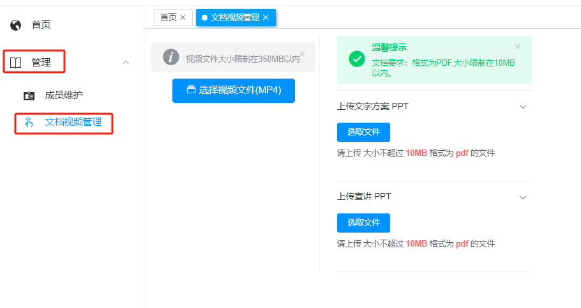Click the white dot on 文档视频管理 tab
Viewport: 581px width, 308px height.
coord(204,18)
